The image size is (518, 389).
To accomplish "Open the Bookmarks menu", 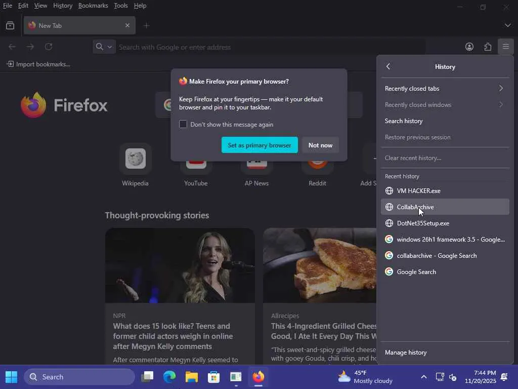I will [x=93, y=6].
